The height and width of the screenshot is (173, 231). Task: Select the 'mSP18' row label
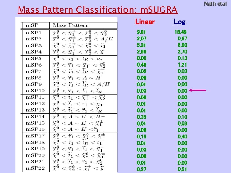point(35,142)
